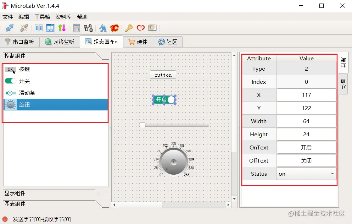Open the 文件 menu
Image resolution: width=352 pixels, height=224 pixels.
tap(8, 17)
